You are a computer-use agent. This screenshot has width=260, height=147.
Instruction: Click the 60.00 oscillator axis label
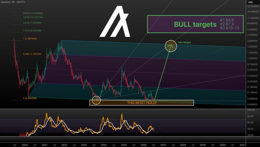[250, 122]
